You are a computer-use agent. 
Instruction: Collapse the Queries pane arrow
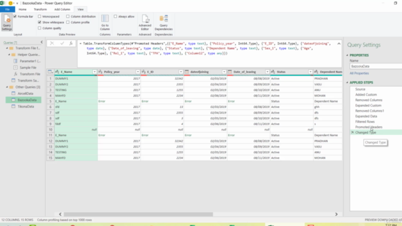click(x=42, y=42)
